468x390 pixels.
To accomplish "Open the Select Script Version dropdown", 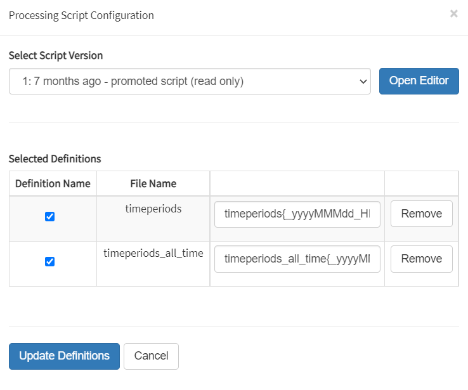I will [x=189, y=81].
